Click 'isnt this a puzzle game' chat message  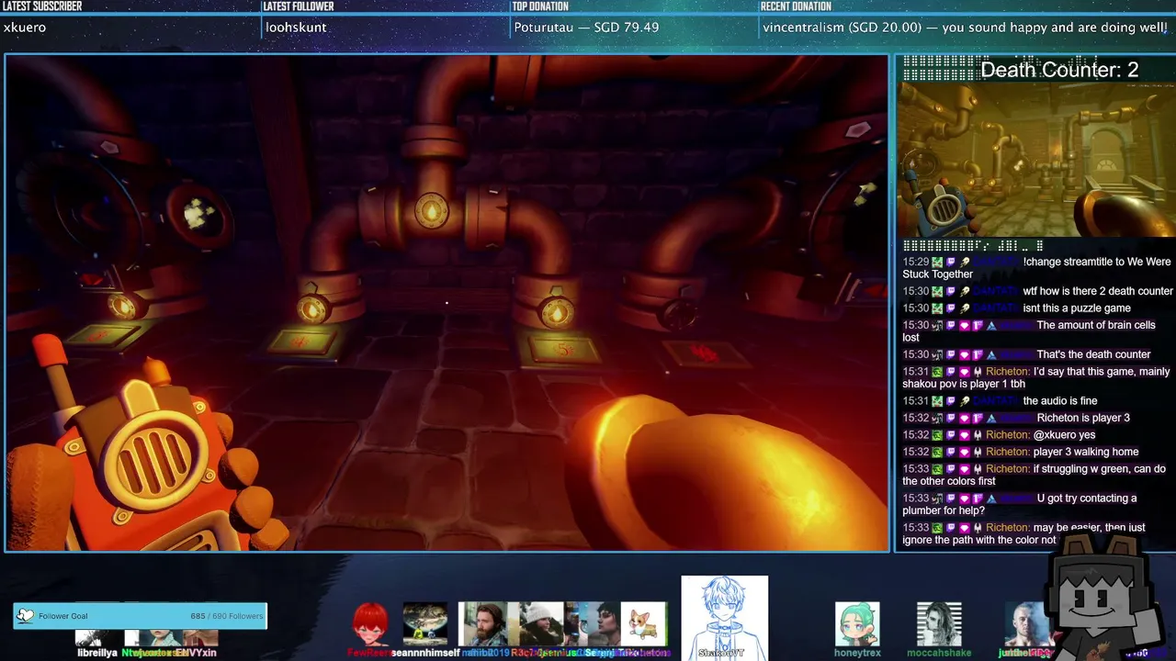click(1077, 308)
